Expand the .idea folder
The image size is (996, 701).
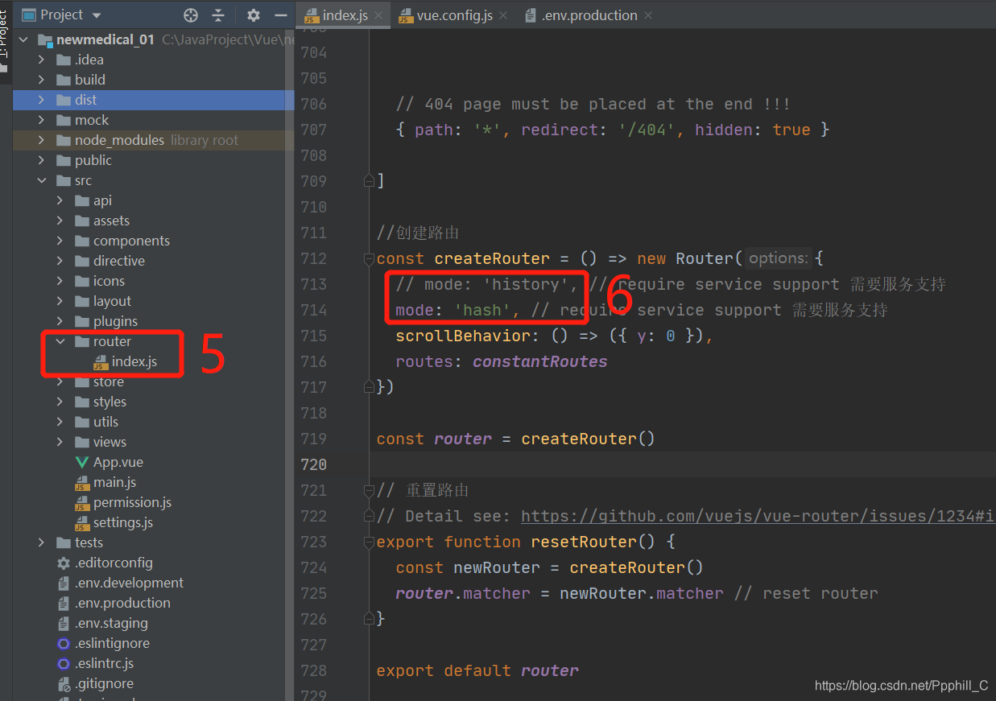[x=42, y=60]
